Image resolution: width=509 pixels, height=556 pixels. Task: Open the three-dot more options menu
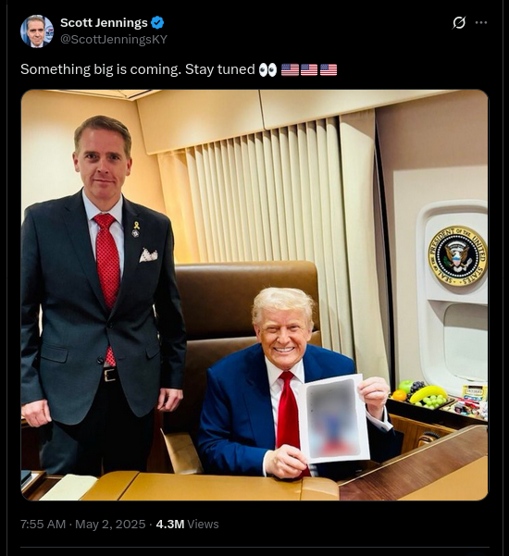pos(481,23)
